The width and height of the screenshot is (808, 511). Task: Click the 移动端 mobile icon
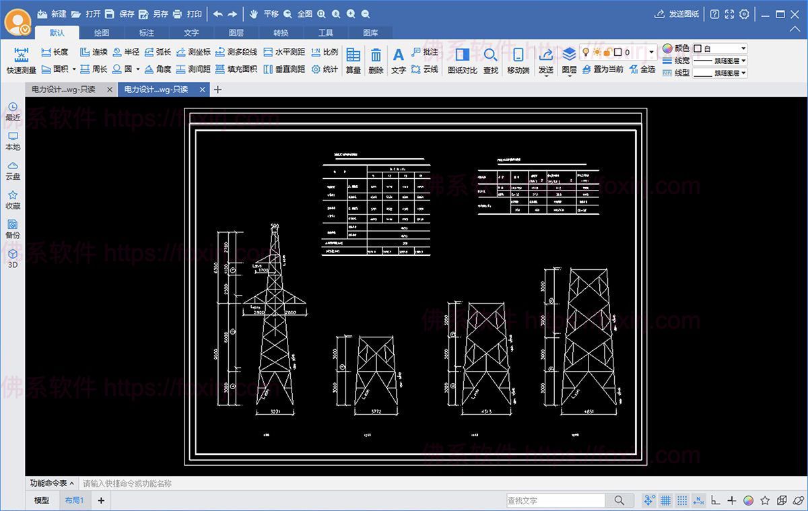tap(518, 61)
